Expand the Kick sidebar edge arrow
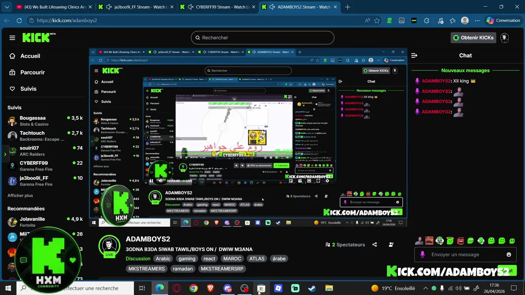Screen dimensions: 525x295 pos(5,154)
